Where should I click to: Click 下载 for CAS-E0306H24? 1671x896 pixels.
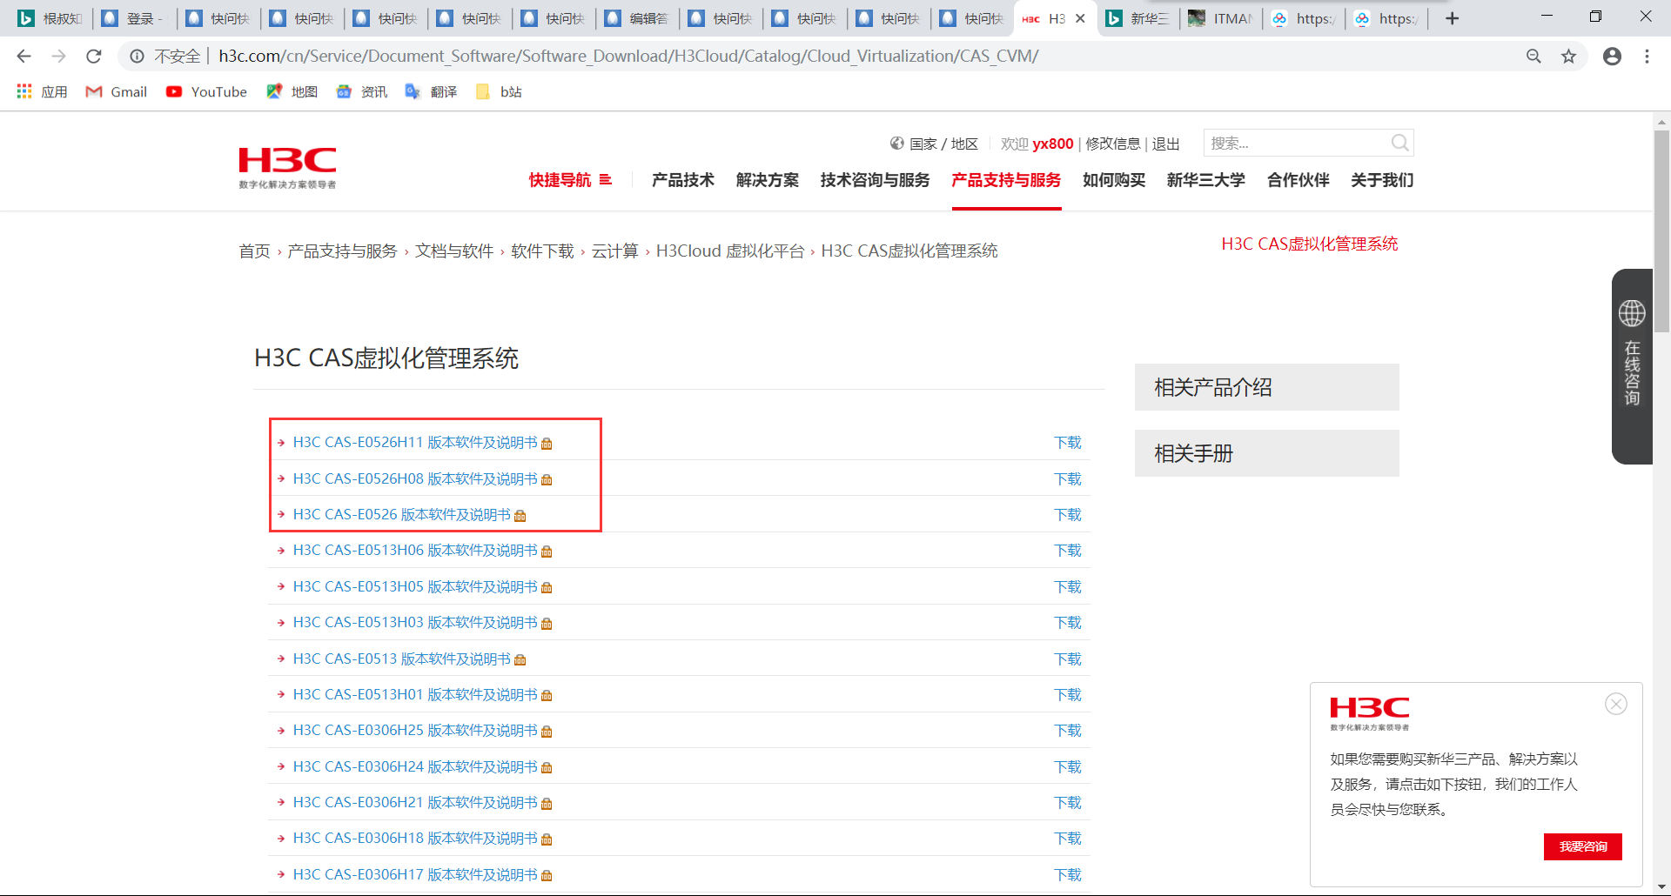point(1068,767)
